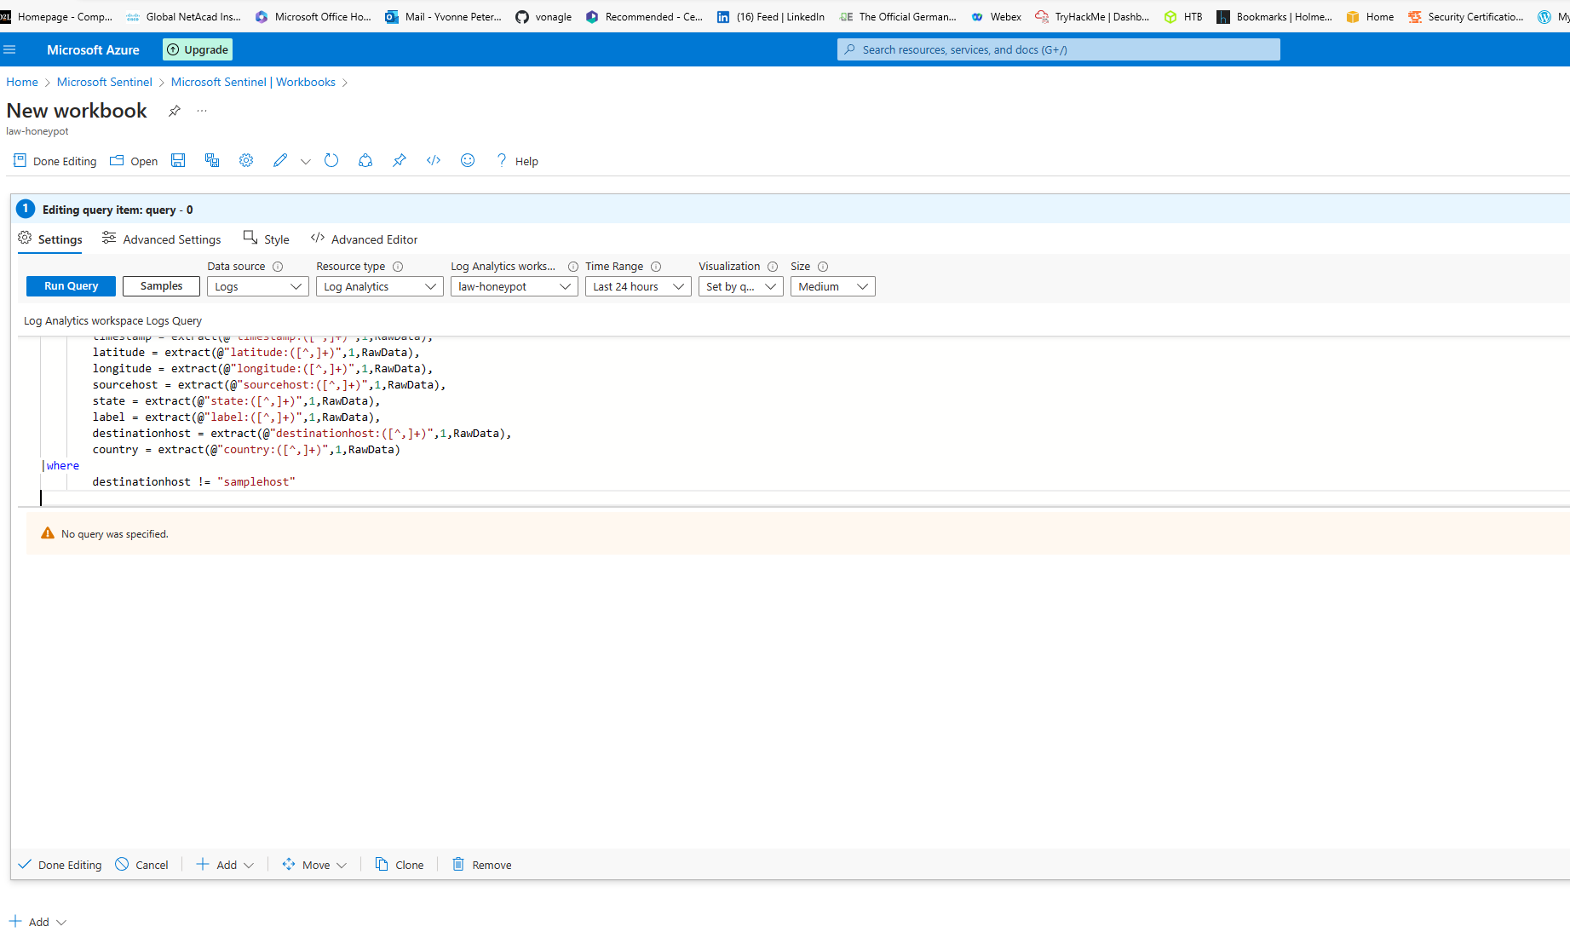This screenshot has width=1570, height=938.
Task: Click Clone in the query item footer
Action: [400, 865]
